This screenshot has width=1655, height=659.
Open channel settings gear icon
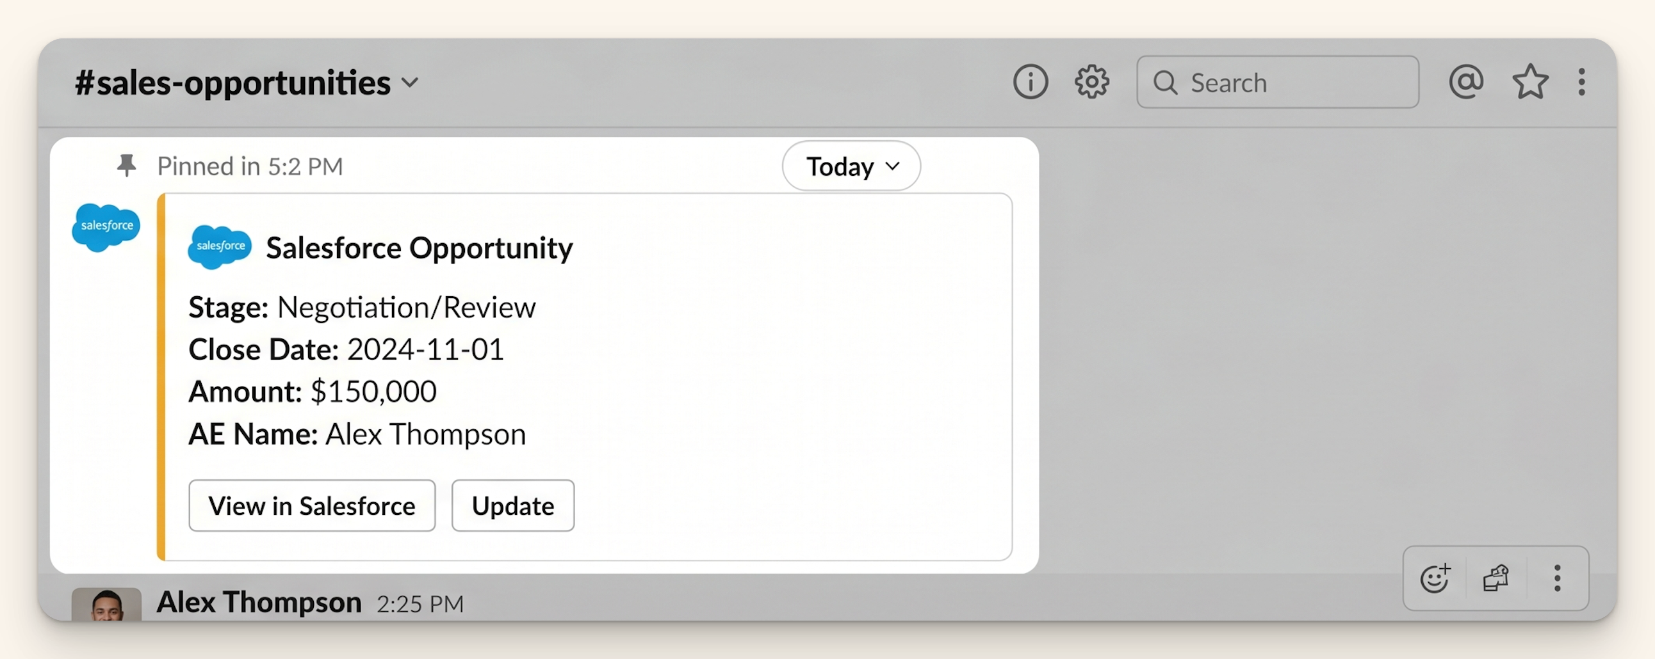[x=1091, y=82]
